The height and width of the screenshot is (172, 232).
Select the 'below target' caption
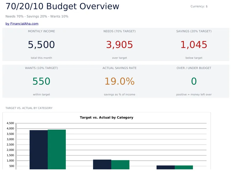click(x=194, y=58)
